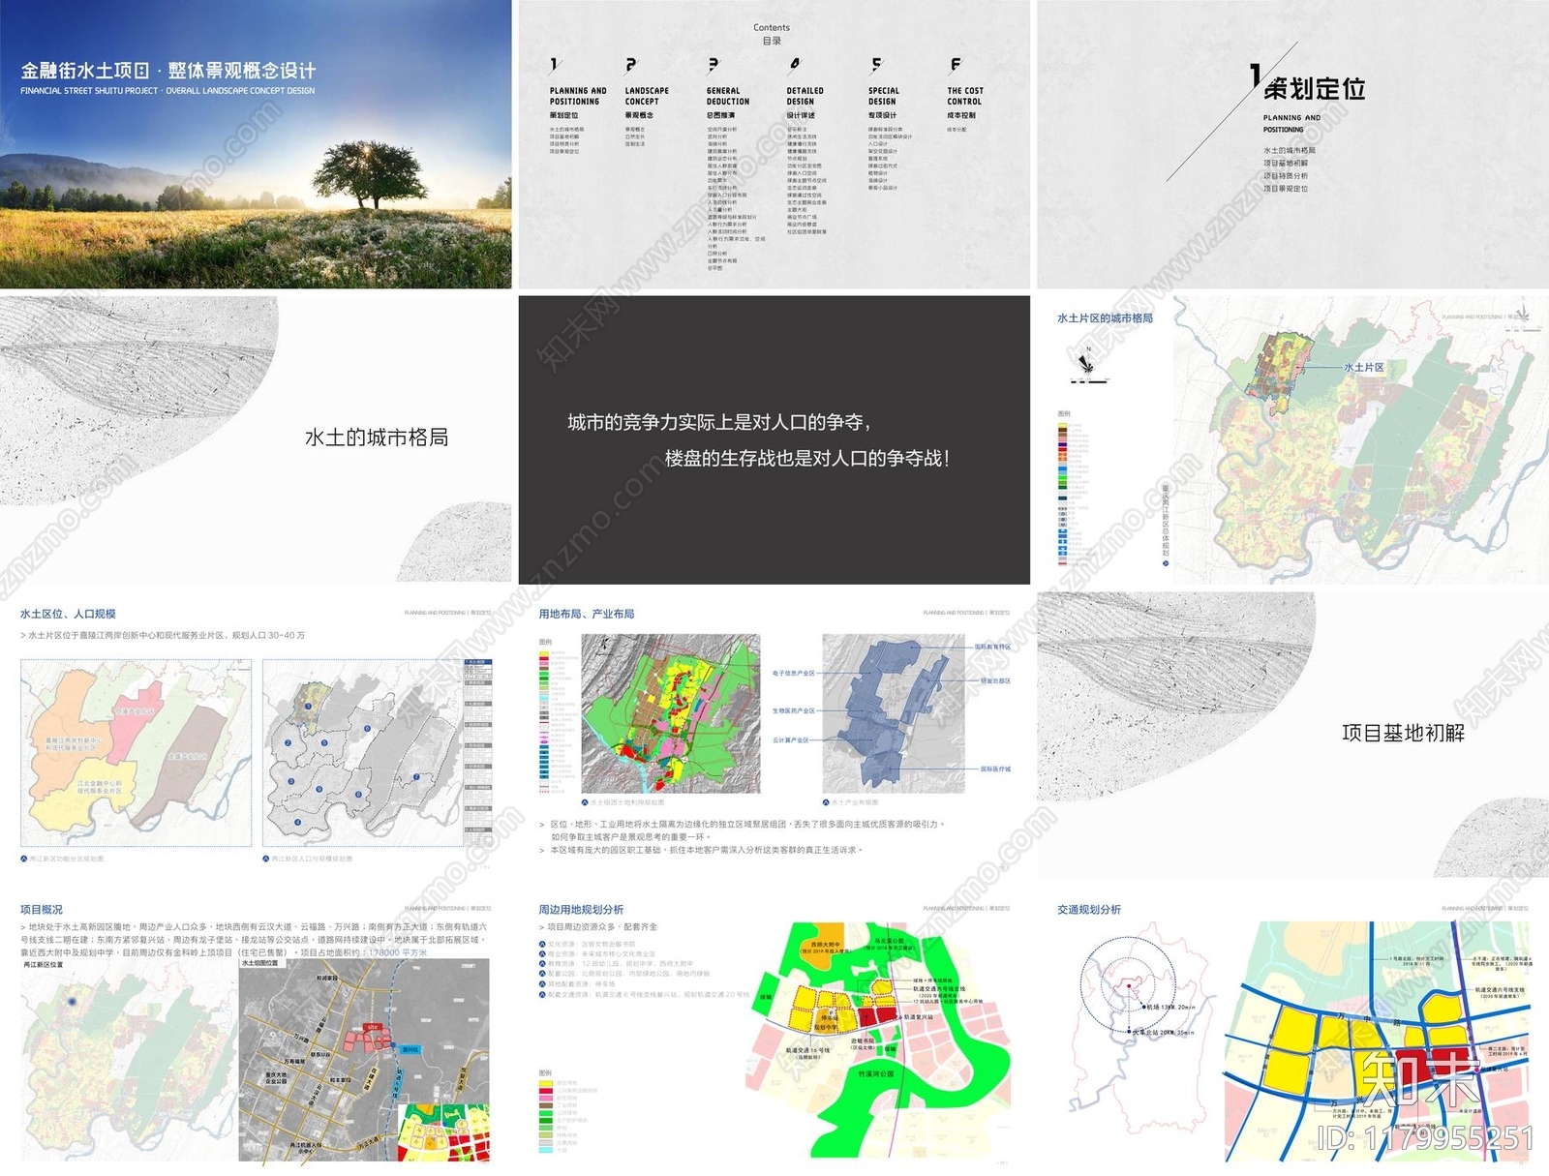
Task: Select LANDSCAPE CONCEPT heading in the contents slide
Action: pyautogui.click(x=647, y=96)
